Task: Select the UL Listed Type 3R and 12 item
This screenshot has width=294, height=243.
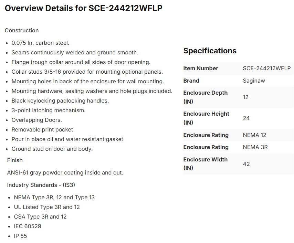Action: [47, 207]
